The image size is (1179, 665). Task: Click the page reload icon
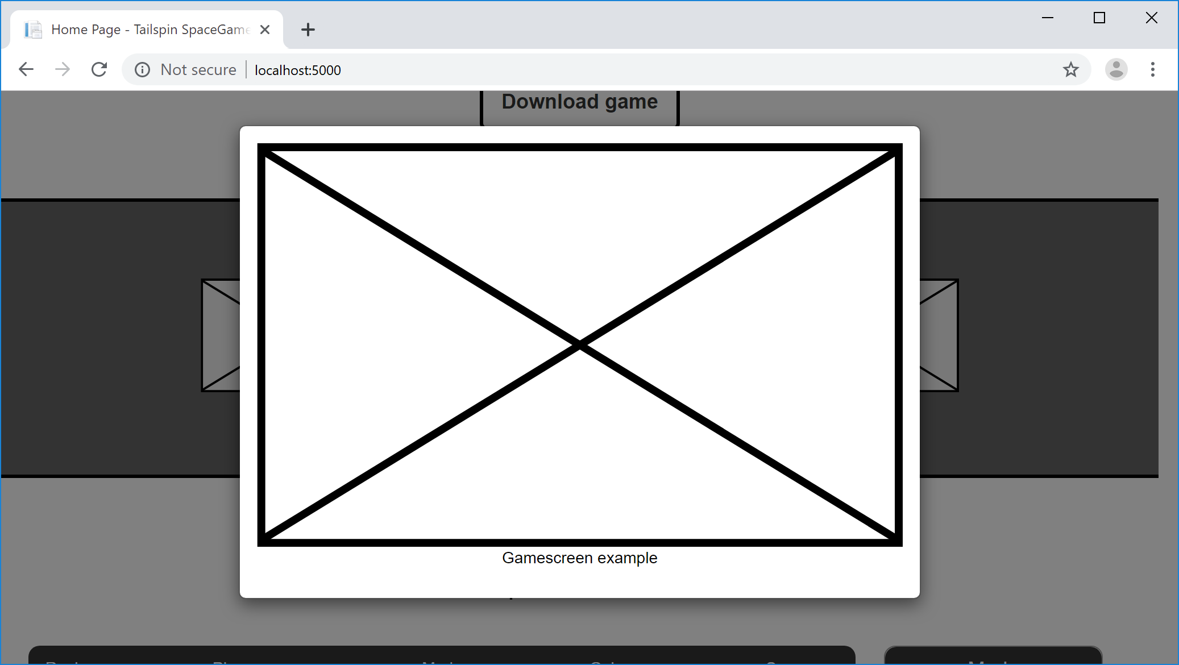click(x=99, y=70)
